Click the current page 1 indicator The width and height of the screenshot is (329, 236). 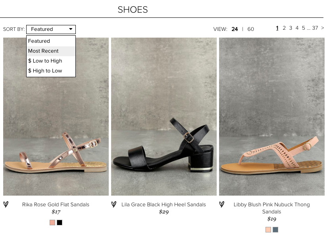277,28
